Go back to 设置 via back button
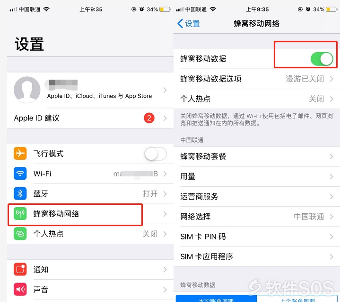The width and height of the screenshot is (340, 302). coord(189,24)
